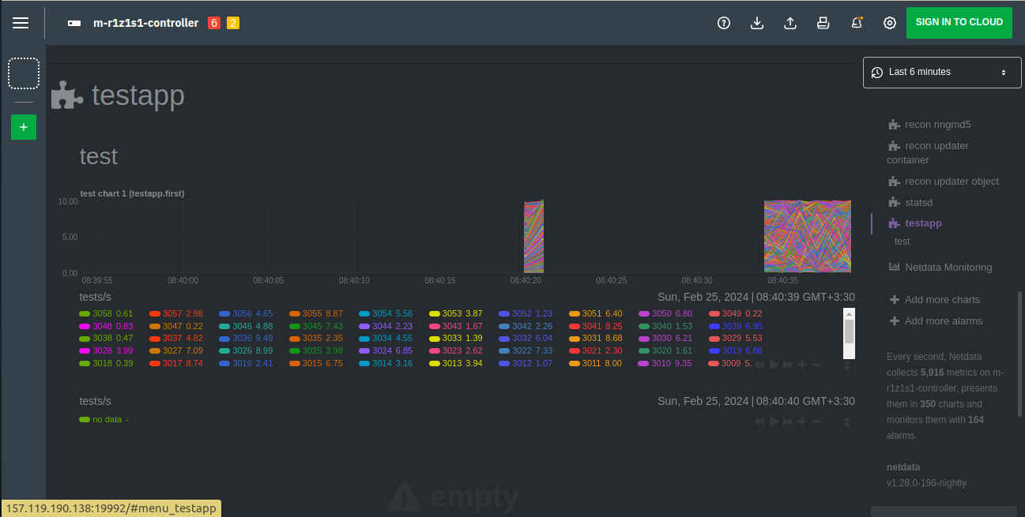This screenshot has height=517, width=1025.
Task: Click Add more charts link
Action: click(942, 300)
